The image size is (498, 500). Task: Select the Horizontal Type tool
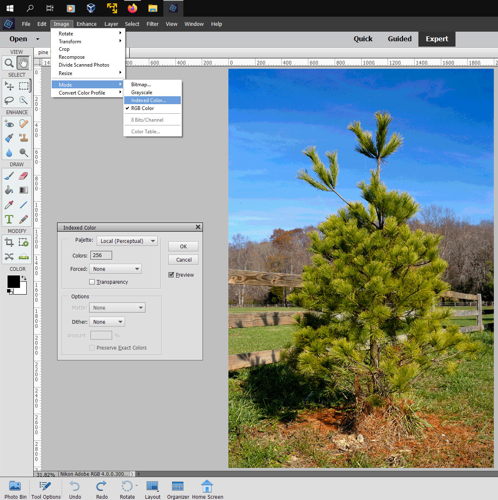point(9,219)
